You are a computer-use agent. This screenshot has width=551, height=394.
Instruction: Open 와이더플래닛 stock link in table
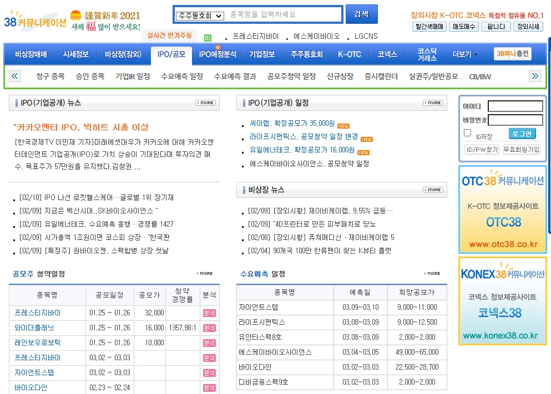pyautogui.click(x=34, y=328)
